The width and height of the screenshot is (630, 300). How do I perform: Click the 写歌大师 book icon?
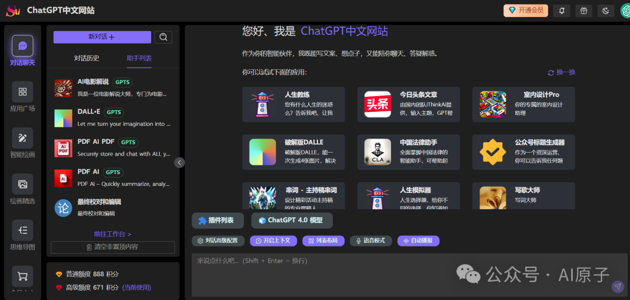pos(493,197)
